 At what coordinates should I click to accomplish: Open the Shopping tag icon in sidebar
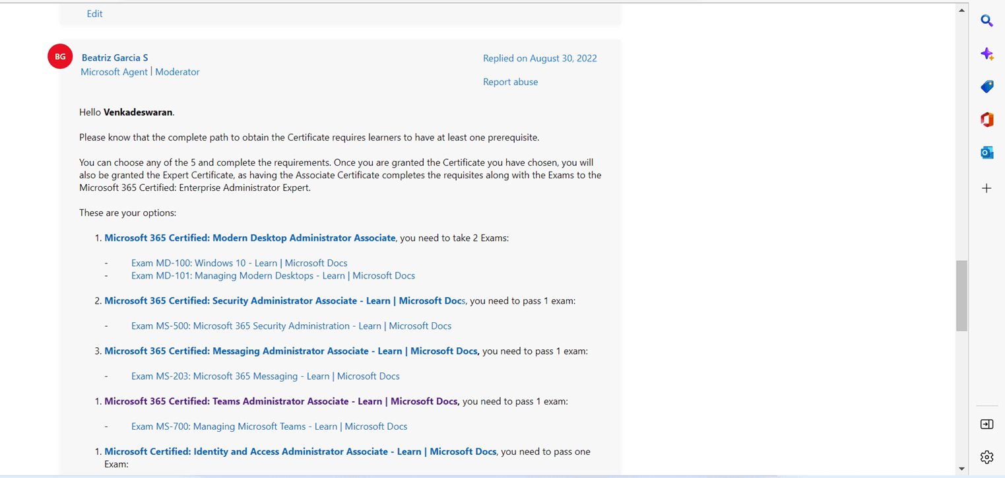point(987,86)
